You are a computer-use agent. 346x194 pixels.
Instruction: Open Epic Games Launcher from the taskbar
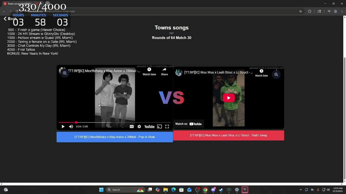pos(245,190)
